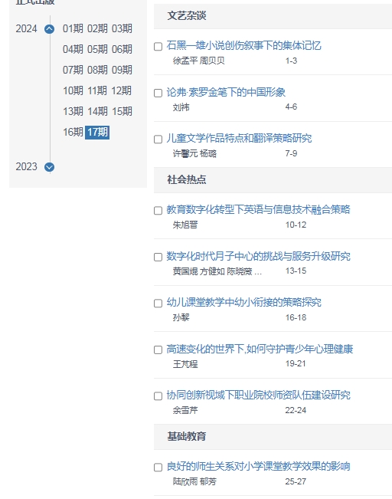
Task: Open the 08期 issue
Action: pyautogui.click(x=97, y=70)
